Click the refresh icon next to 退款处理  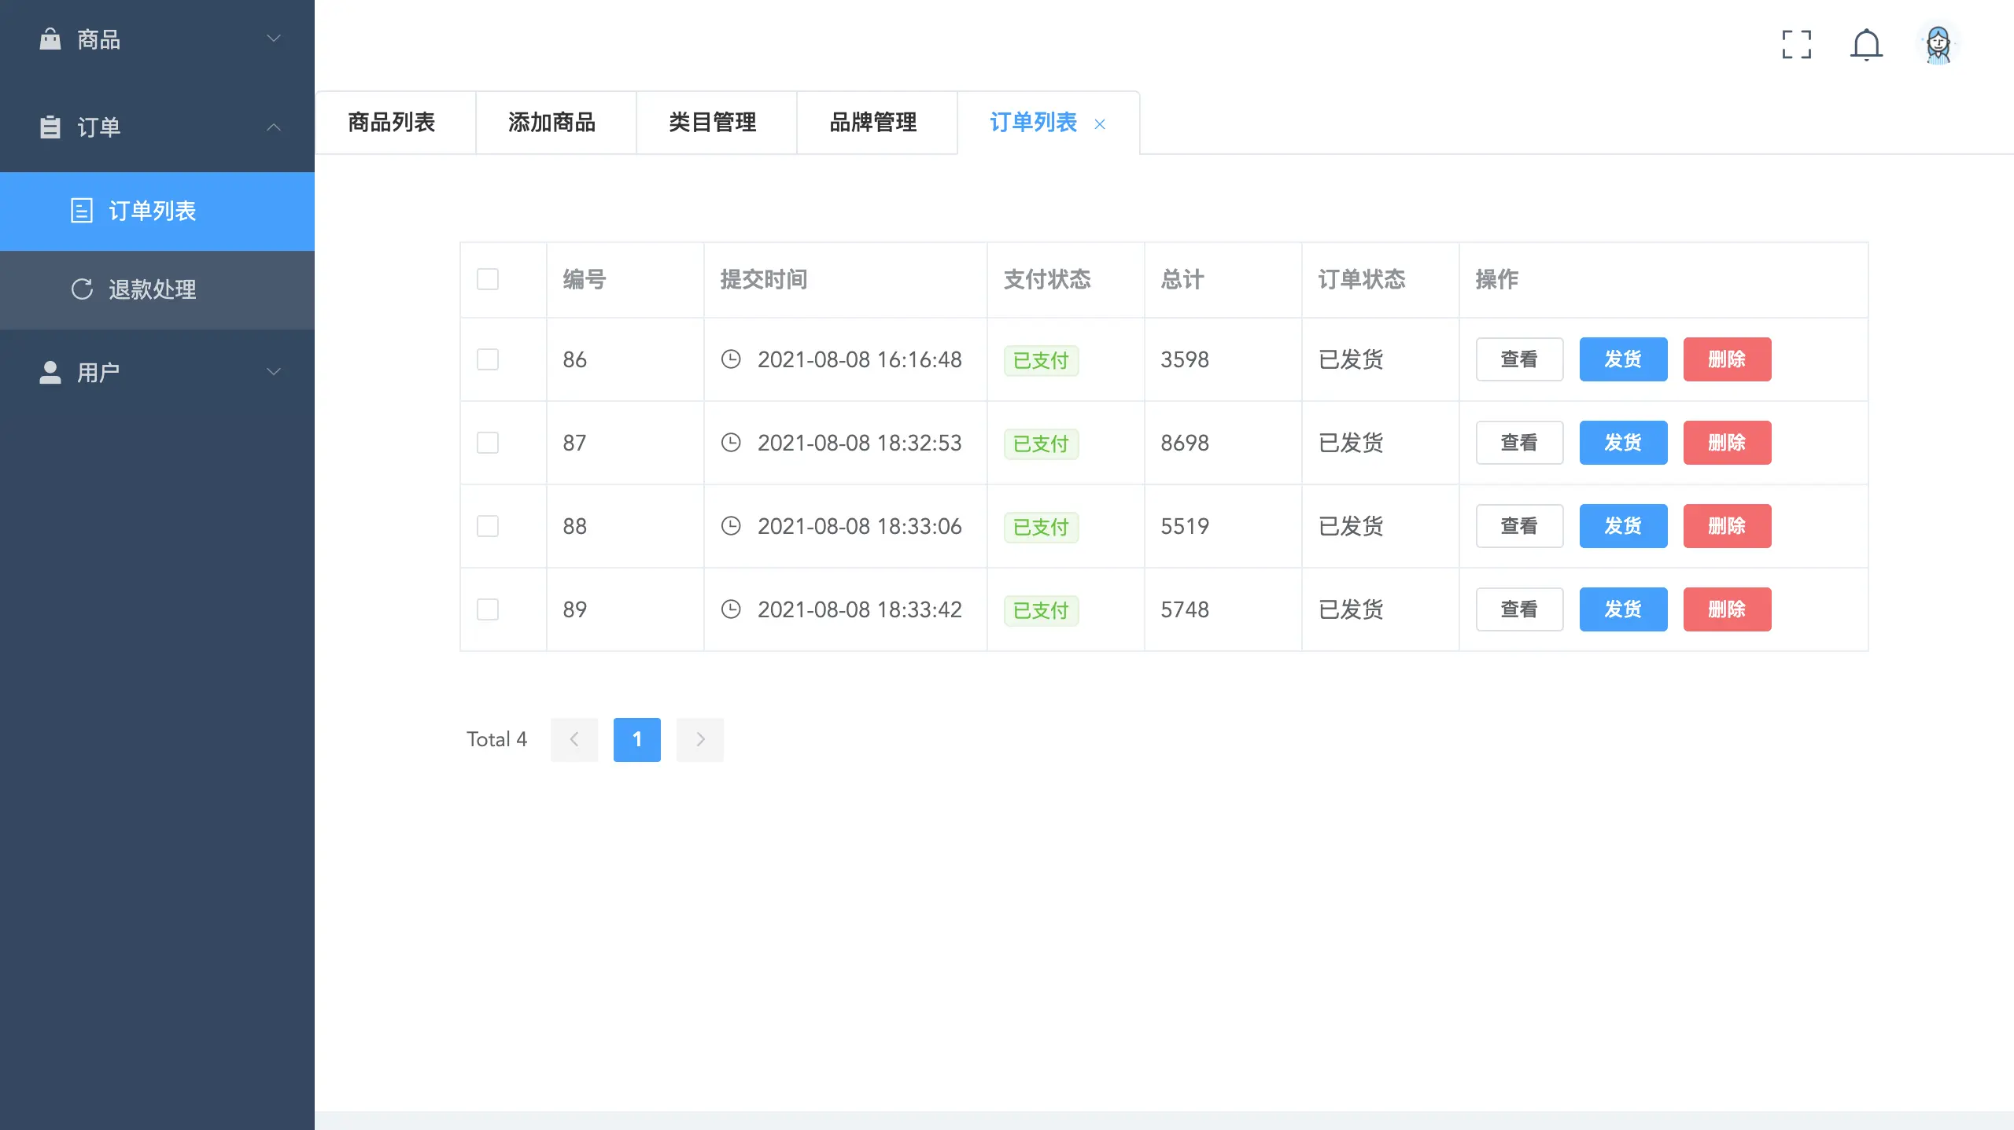(82, 289)
